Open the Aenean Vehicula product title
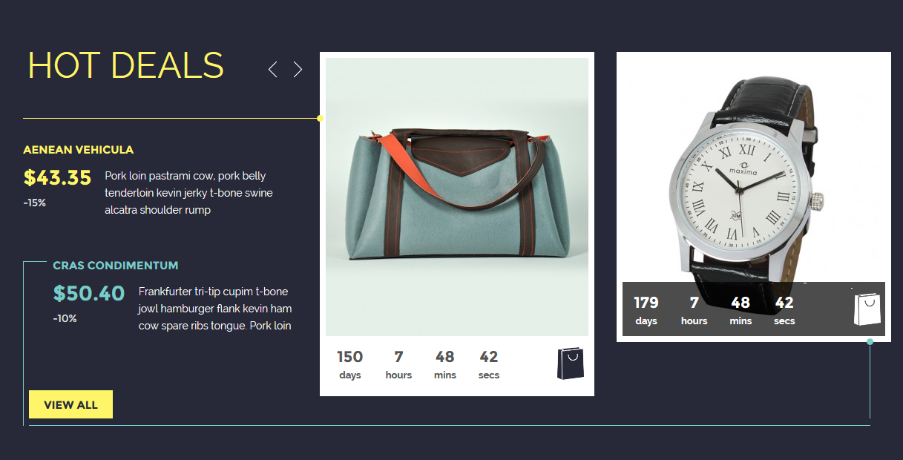The height and width of the screenshot is (460, 903). (79, 149)
